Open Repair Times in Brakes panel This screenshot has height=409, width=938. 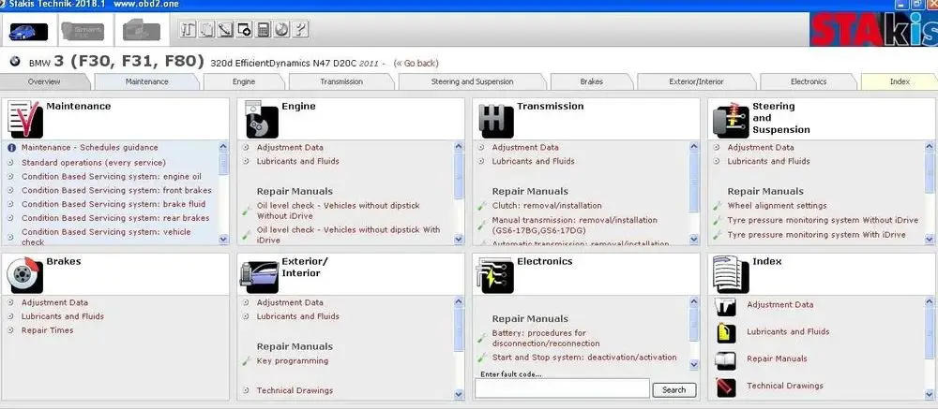point(47,330)
